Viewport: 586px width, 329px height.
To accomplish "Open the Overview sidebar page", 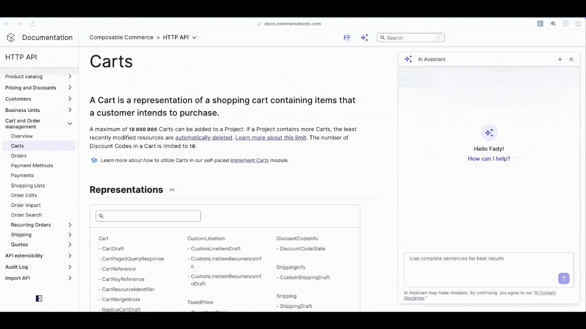I will pos(22,136).
